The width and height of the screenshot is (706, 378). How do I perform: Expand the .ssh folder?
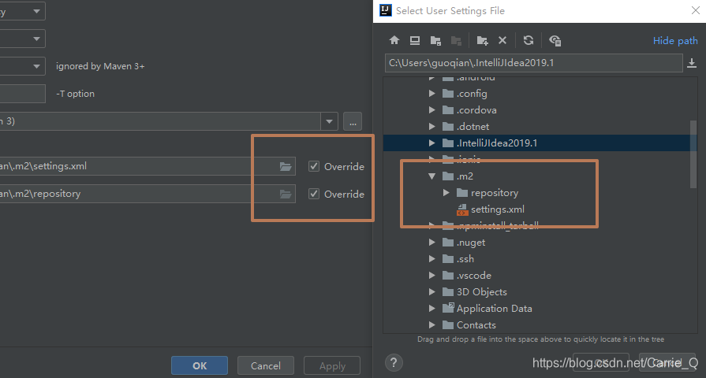point(431,259)
